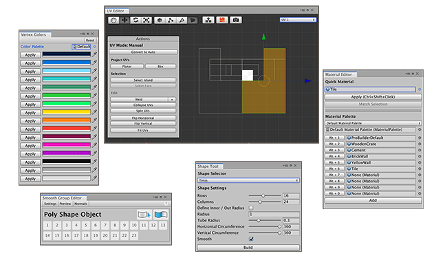Open the Vertex Colors window options menu
This screenshot has height=260, width=445.
coord(83,34)
